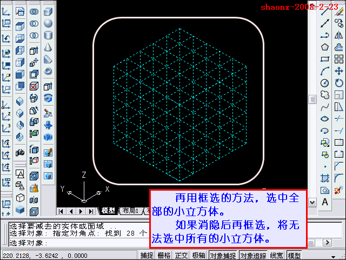Screen dimensions: 346x260
Task: Click the vertical scrollbar down arrow
Action: tap(312, 202)
